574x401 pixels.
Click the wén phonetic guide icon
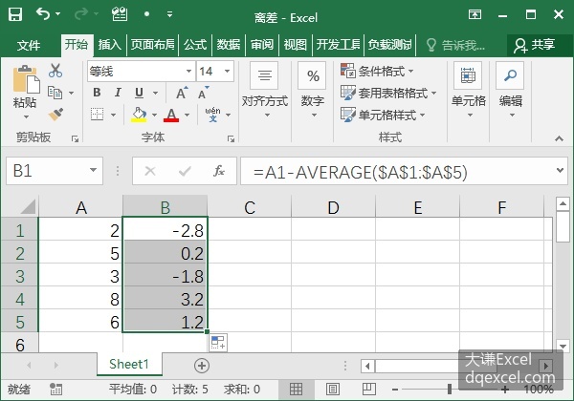click(x=212, y=115)
